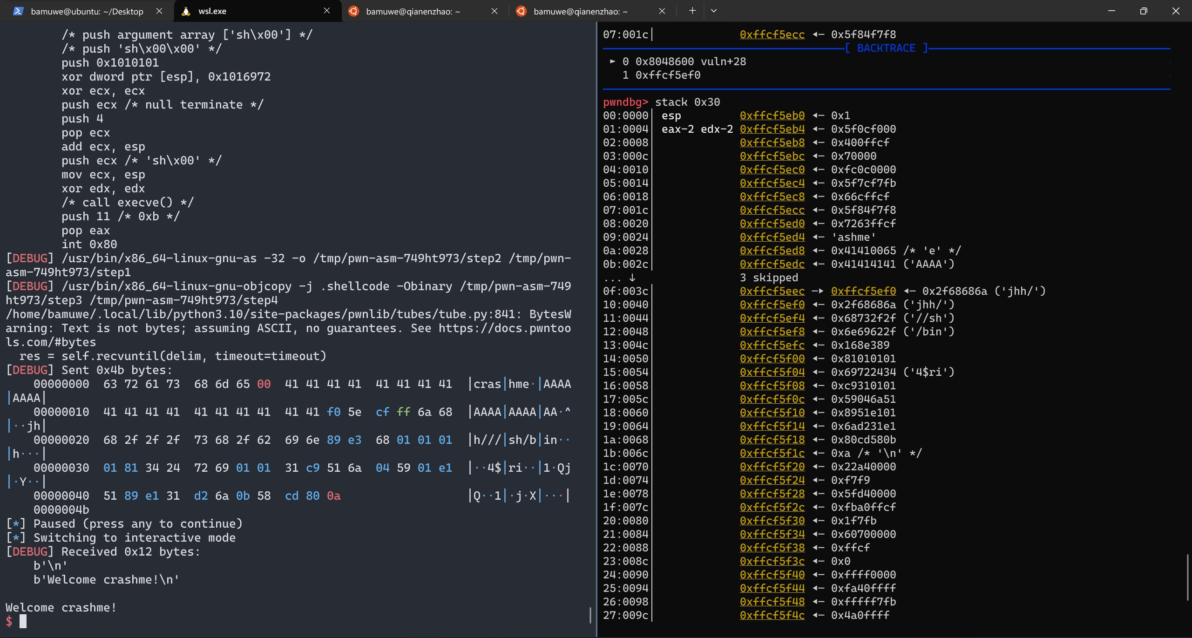Click the '3 skipped' line
Image resolution: width=1192 pixels, height=638 pixels.
point(769,278)
